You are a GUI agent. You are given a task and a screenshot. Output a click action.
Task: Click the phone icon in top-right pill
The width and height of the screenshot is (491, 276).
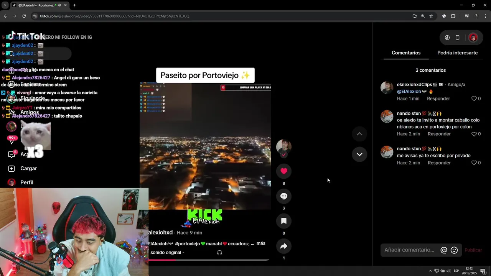click(457, 38)
